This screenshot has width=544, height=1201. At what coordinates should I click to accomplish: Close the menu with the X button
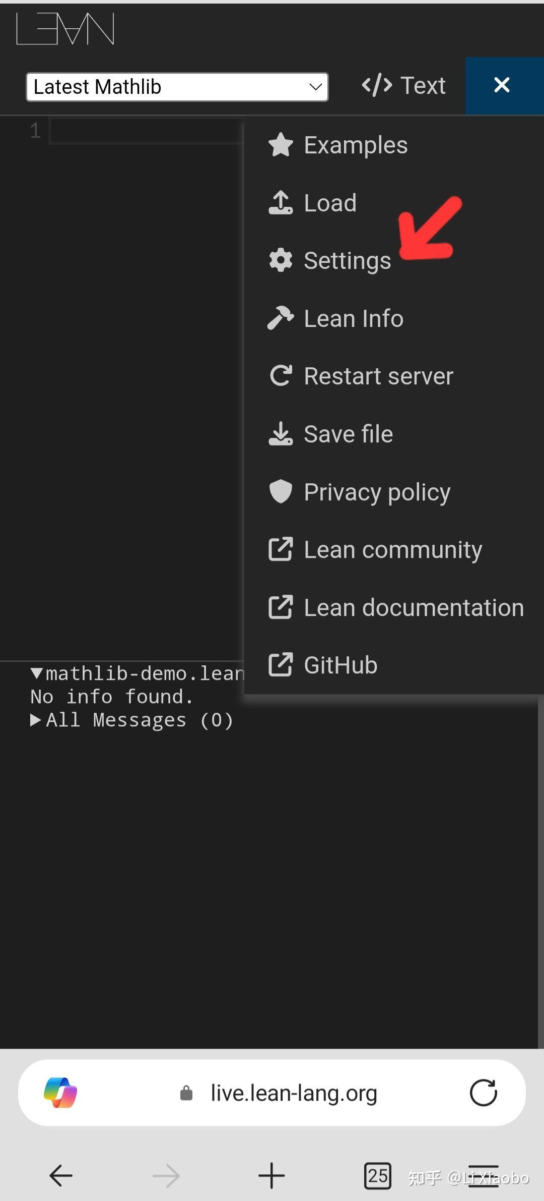click(502, 85)
